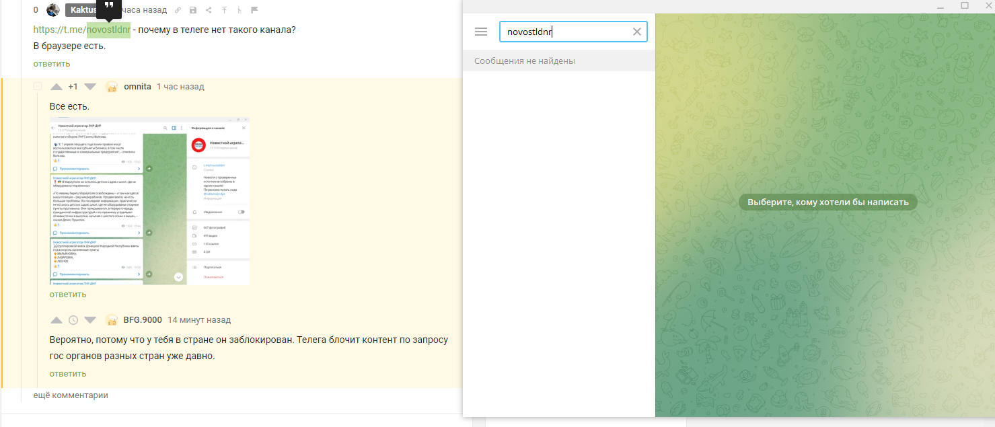Viewport: 995px width, 427px height.
Task: Reply to BFG.9000's comment
Action: pyautogui.click(x=68, y=374)
